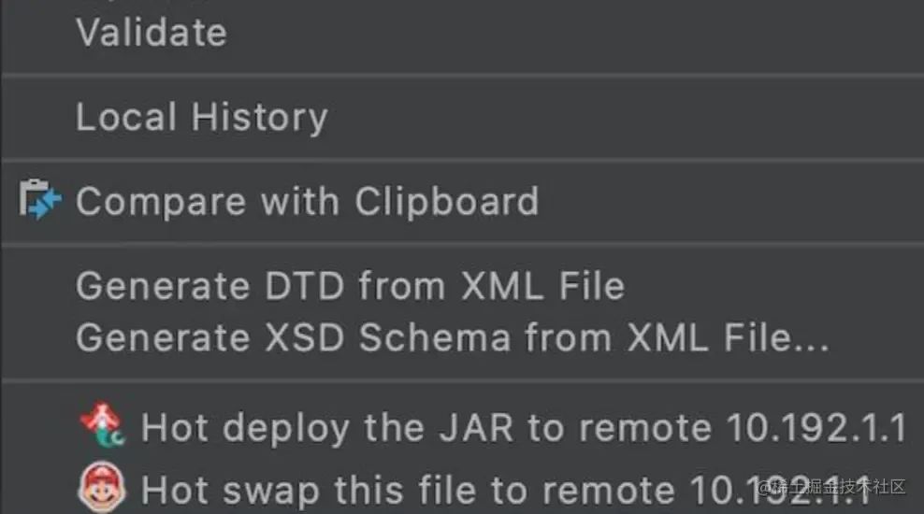This screenshot has height=514, width=924.
Task: Click the XSD Schema text in generate entry
Action: click(388, 337)
